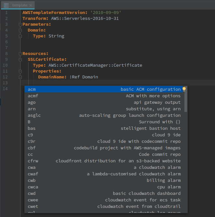This screenshot has height=217, width=215.
Task: Switch to the template tab
Action: click(18, 6)
